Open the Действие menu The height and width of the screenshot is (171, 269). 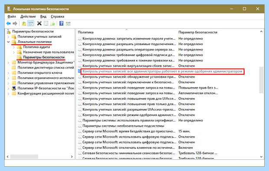pos(28,16)
